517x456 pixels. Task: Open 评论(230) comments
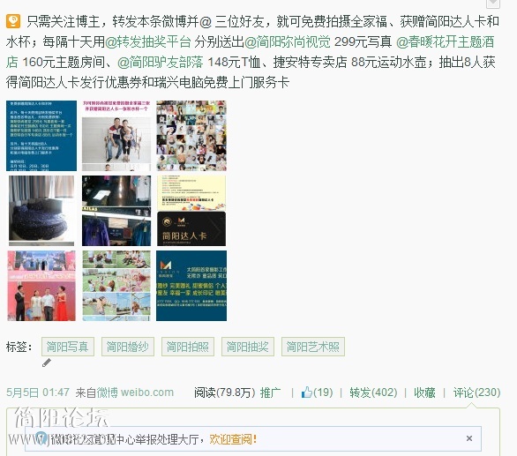476,392
